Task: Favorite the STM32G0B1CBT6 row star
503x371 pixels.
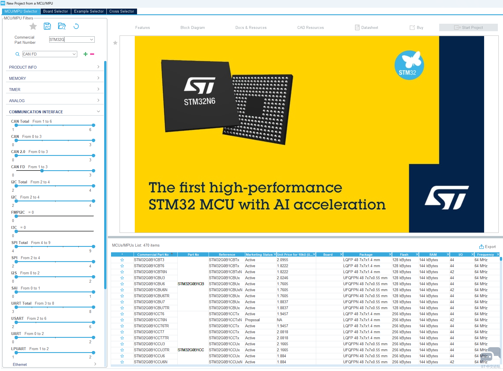Action: [122, 266]
